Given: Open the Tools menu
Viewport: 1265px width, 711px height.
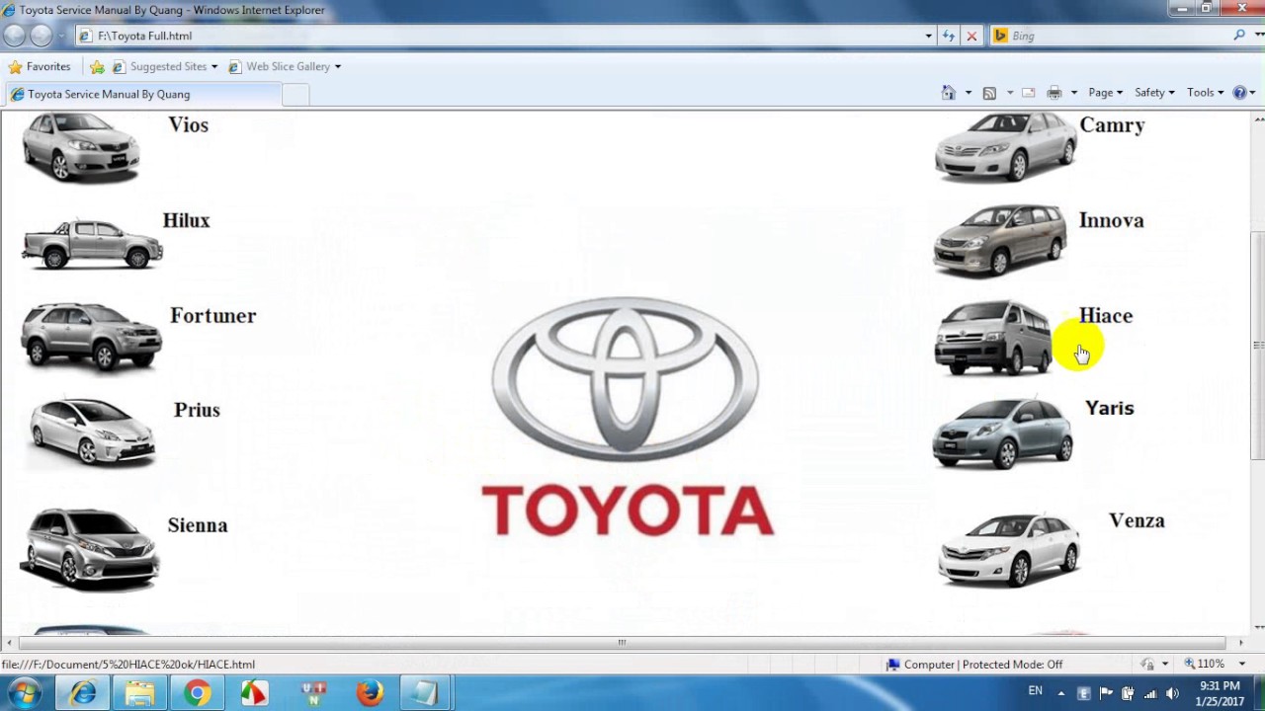Looking at the screenshot, I should tap(1205, 93).
